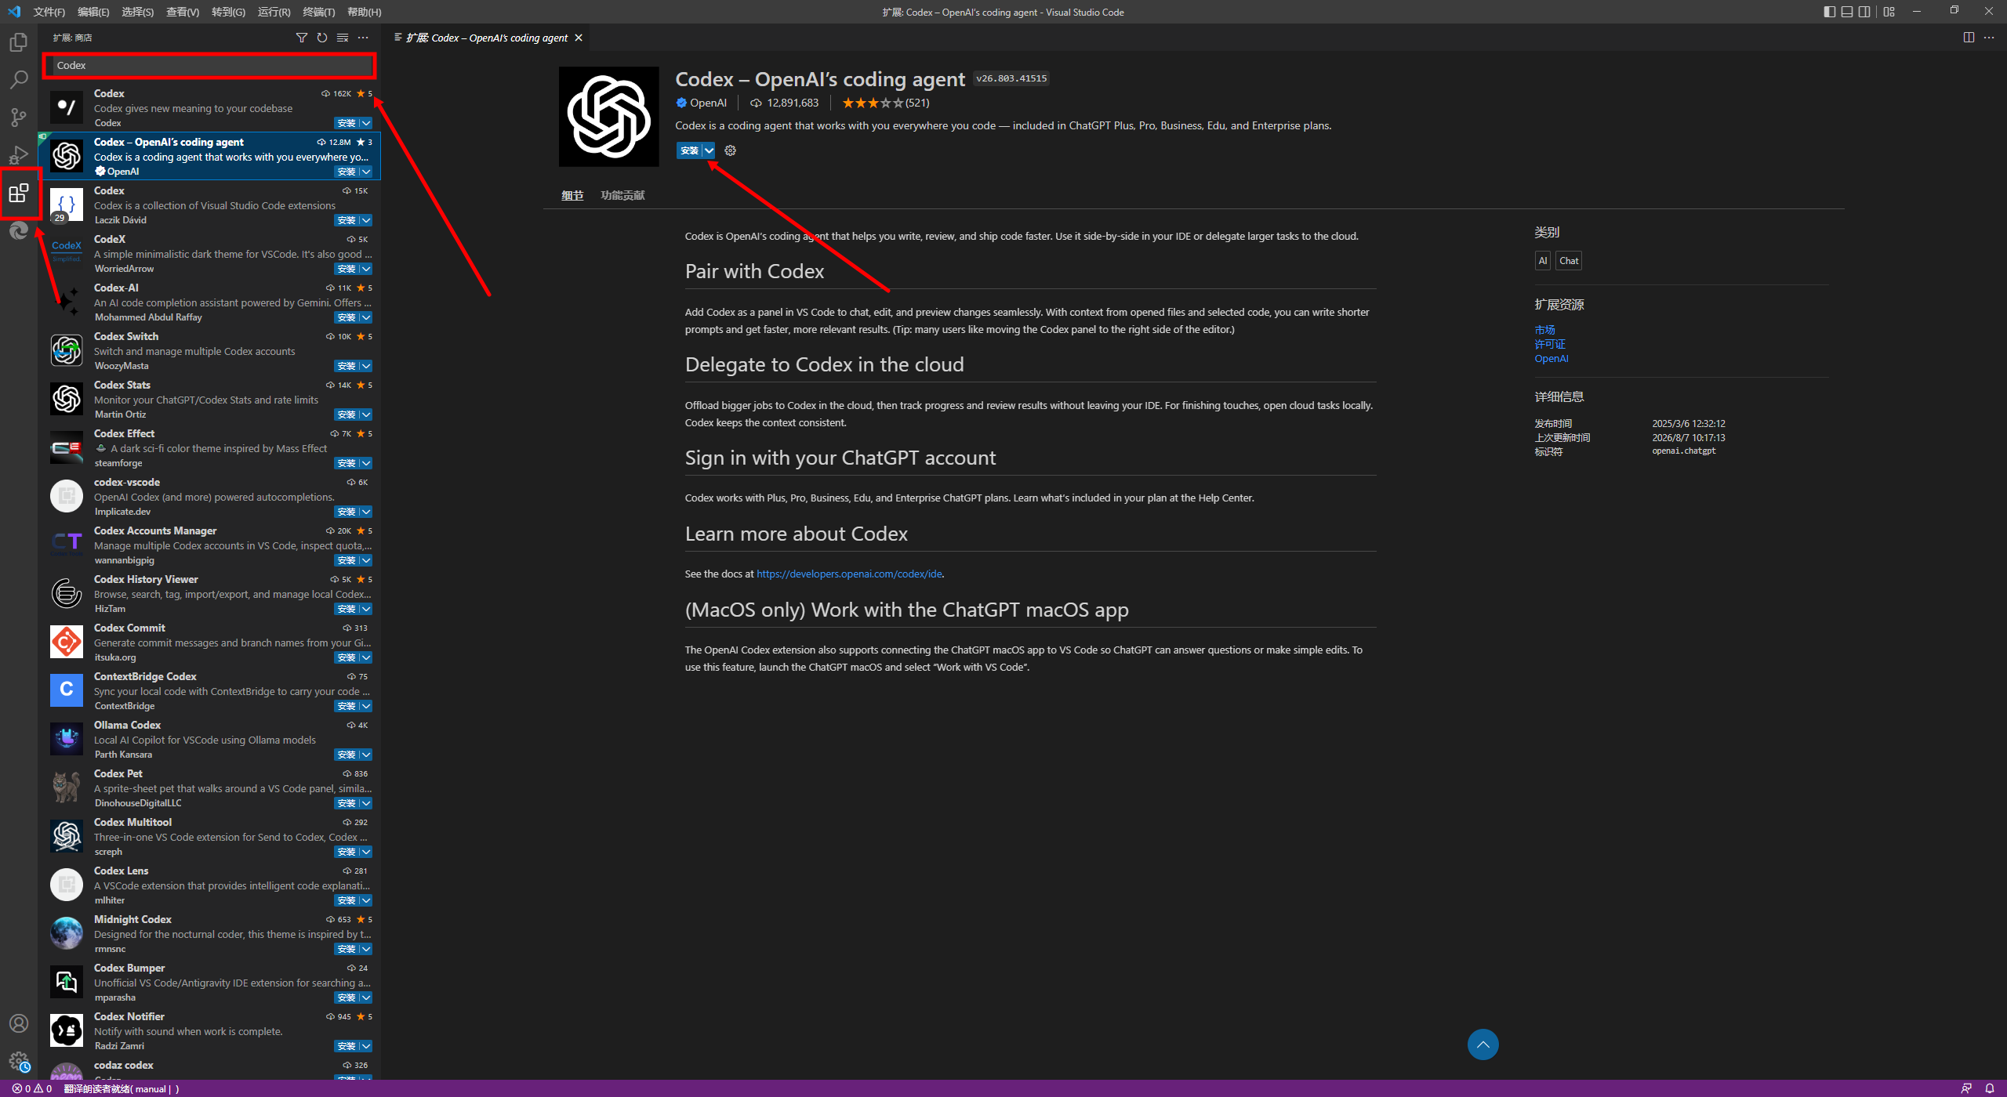Open the 查看(V) menu
The height and width of the screenshot is (1097, 2007).
tap(183, 12)
